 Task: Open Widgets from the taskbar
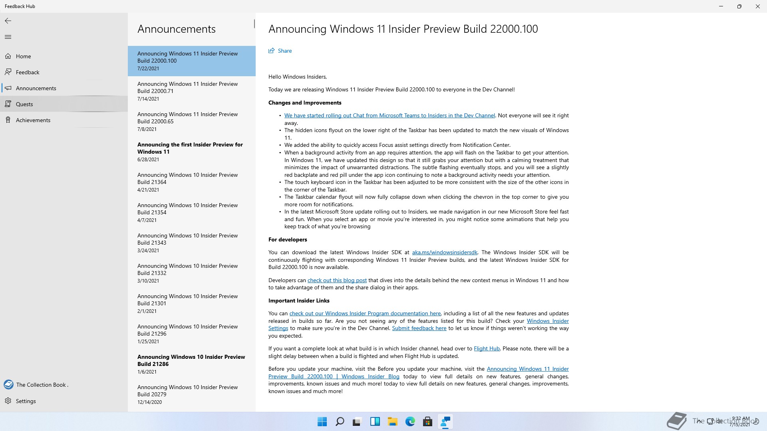coord(375,422)
